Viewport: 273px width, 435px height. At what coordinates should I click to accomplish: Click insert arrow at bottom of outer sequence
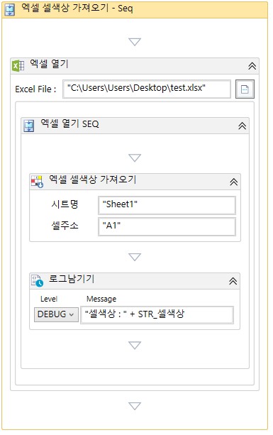[x=135, y=406]
